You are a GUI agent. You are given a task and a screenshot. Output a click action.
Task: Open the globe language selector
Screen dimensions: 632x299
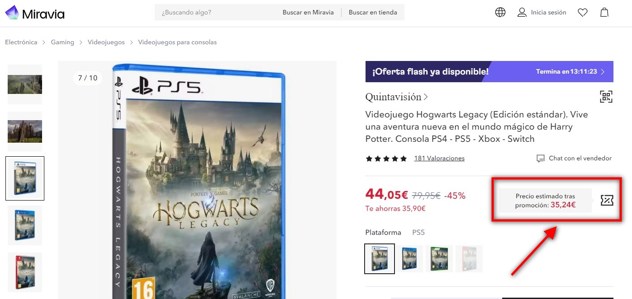[x=500, y=12]
